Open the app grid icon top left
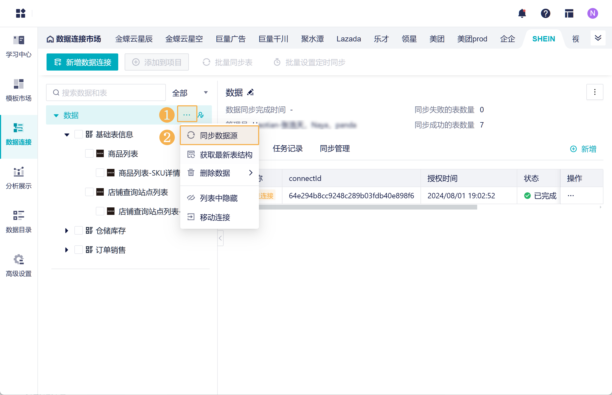 coord(21,13)
